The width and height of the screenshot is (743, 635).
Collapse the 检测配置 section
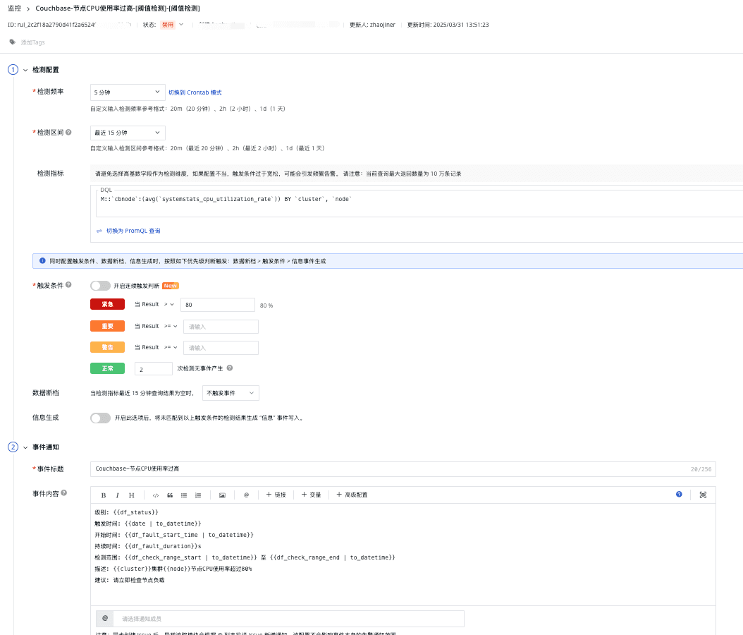point(25,70)
